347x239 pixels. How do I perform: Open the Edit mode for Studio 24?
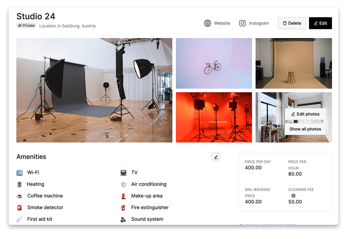[x=320, y=23]
